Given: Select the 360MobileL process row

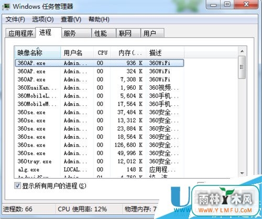Looking at the screenshot, I should click(x=100, y=96).
